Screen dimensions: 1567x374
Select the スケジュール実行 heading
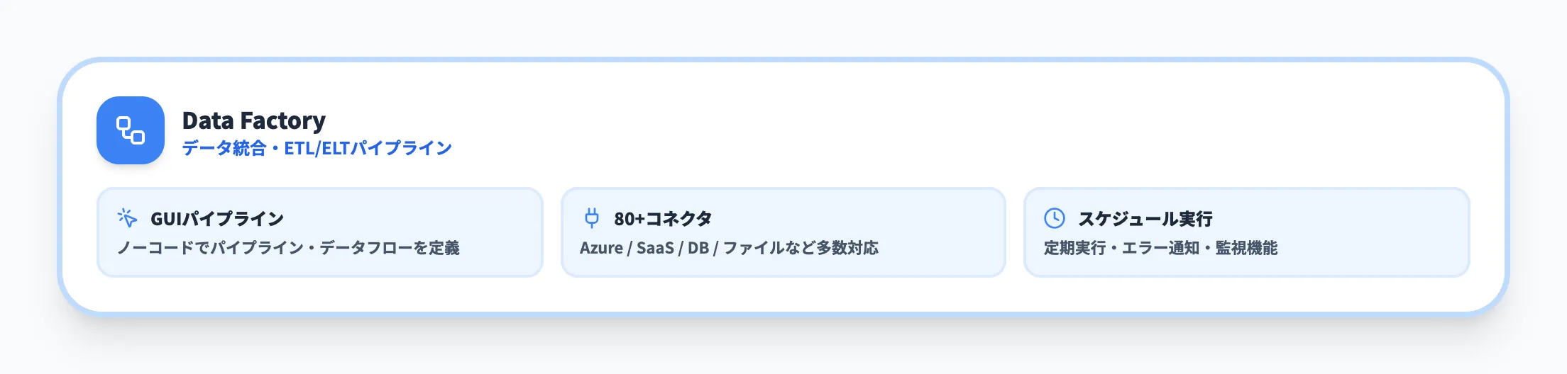point(1145,219)
